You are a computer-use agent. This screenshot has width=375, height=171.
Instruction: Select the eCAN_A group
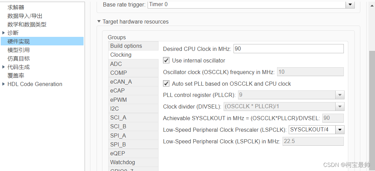[121, 82]
